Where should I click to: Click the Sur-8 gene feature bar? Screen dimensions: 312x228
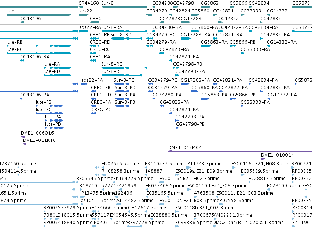coord(124,7)
